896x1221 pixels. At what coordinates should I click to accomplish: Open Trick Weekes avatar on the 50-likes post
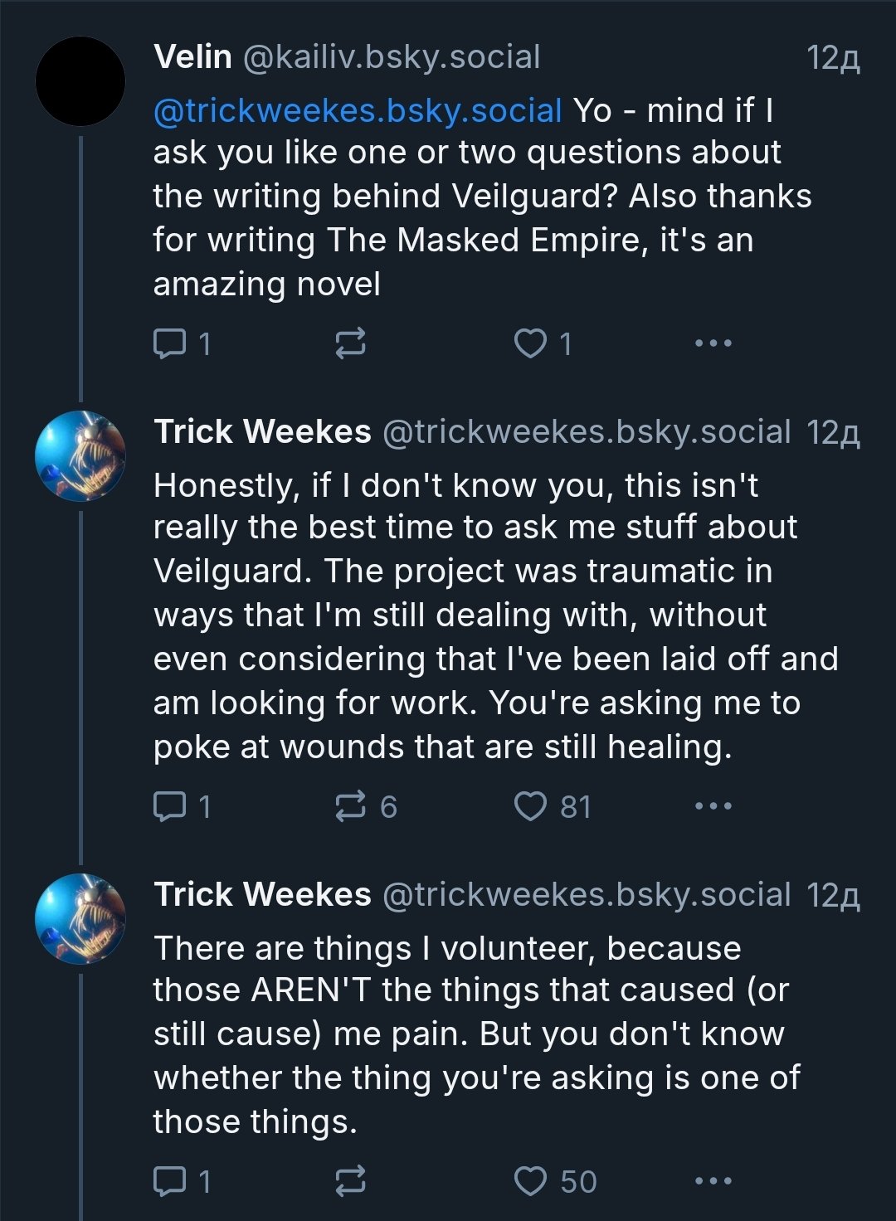click(x=80, y=919)
